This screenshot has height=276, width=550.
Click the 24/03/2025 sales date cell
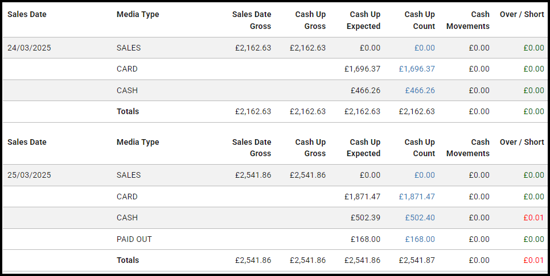[x=29, y=48]
